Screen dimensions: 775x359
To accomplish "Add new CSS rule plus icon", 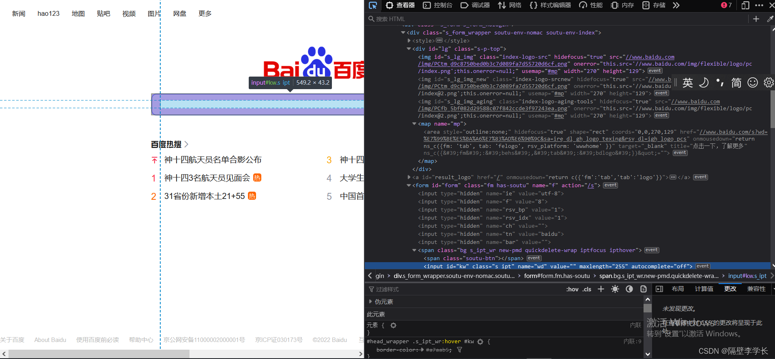I will [x=601, y=289].
